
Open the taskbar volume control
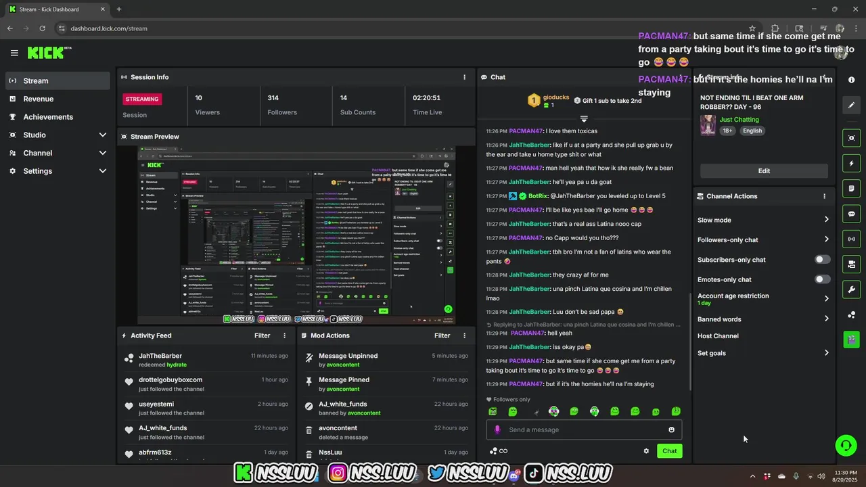[821, 476]
